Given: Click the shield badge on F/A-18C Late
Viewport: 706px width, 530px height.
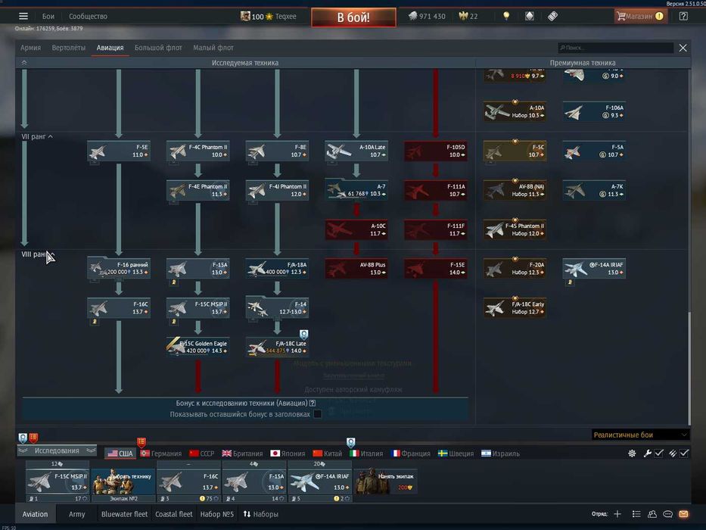Looking at the screenshot, I should (x=304, y=335).
